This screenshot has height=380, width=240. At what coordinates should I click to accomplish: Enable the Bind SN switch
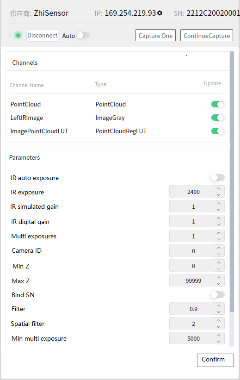coord(217,295)
